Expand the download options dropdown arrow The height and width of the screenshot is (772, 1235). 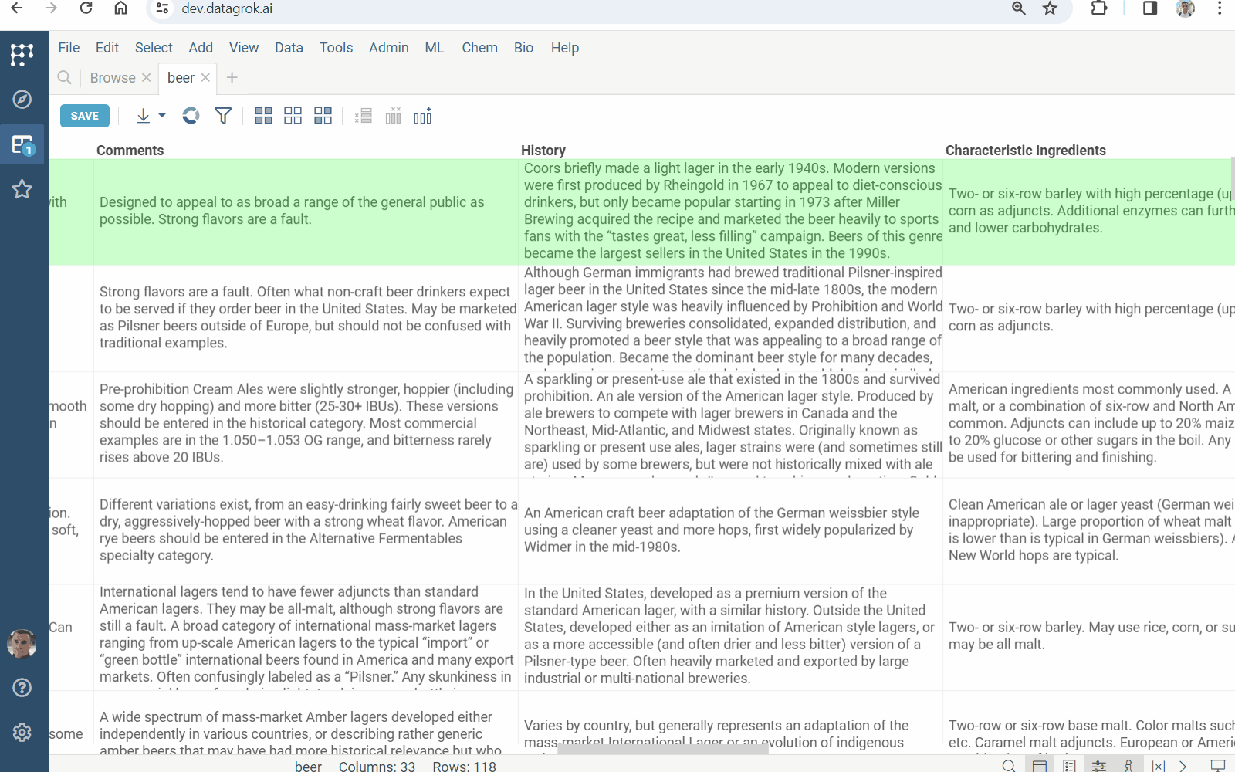(162, 116)
